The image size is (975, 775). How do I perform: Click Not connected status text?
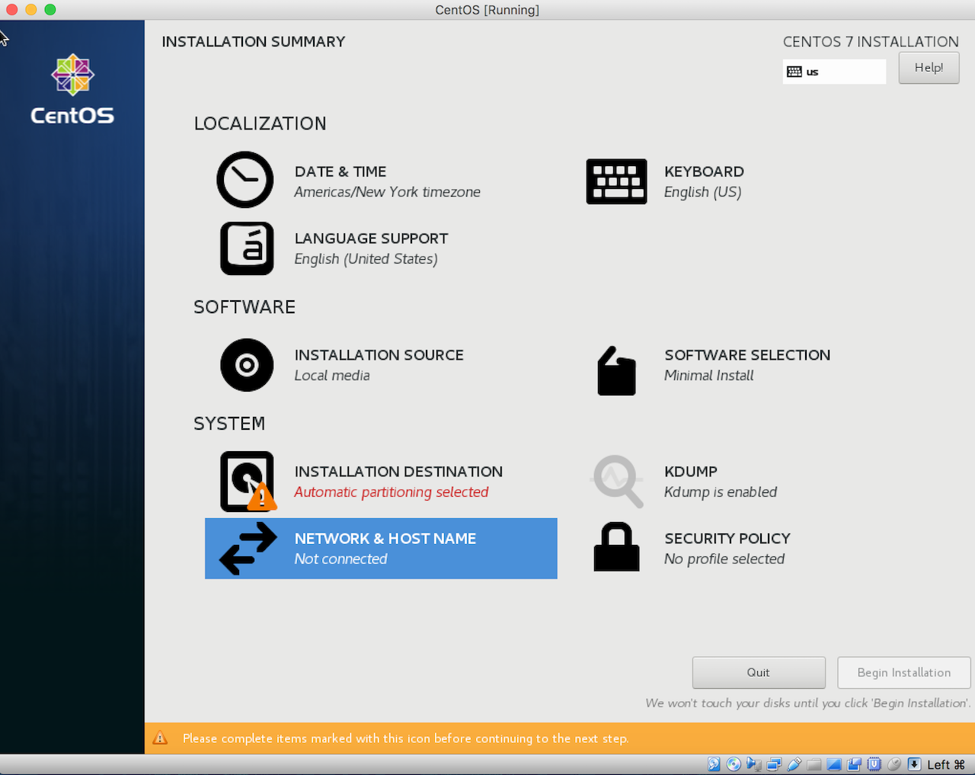point(341,559)
